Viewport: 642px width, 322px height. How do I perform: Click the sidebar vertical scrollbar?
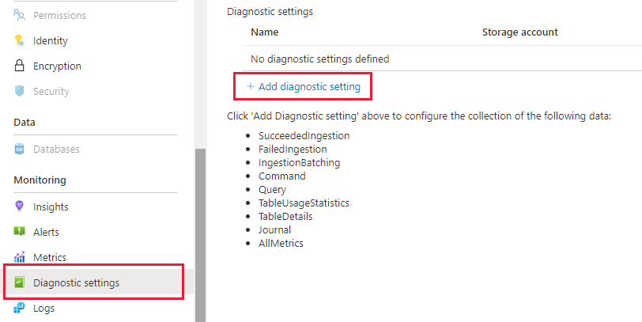[x=200, y=229]
